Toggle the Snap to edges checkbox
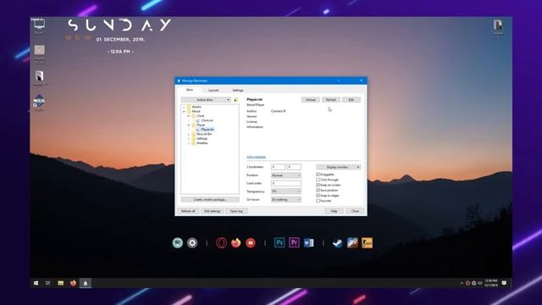The width and height of the screenshot is (542, 305). click(x=318, y=196)
